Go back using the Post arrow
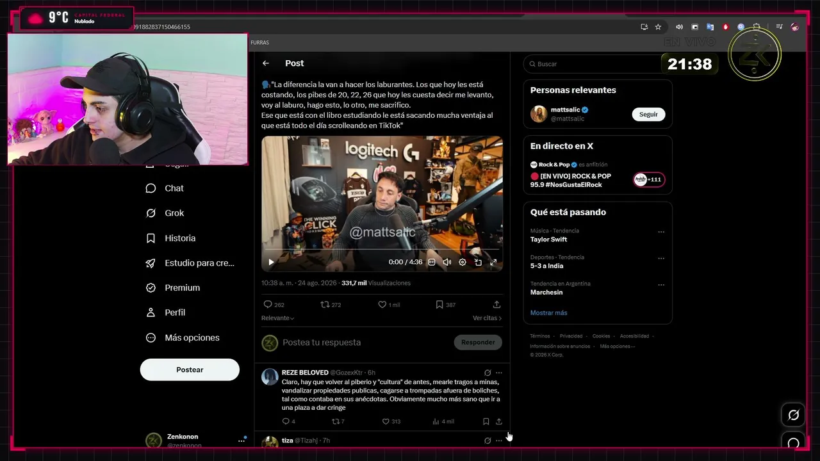This screenshot has height=461, width=820. 266,63
